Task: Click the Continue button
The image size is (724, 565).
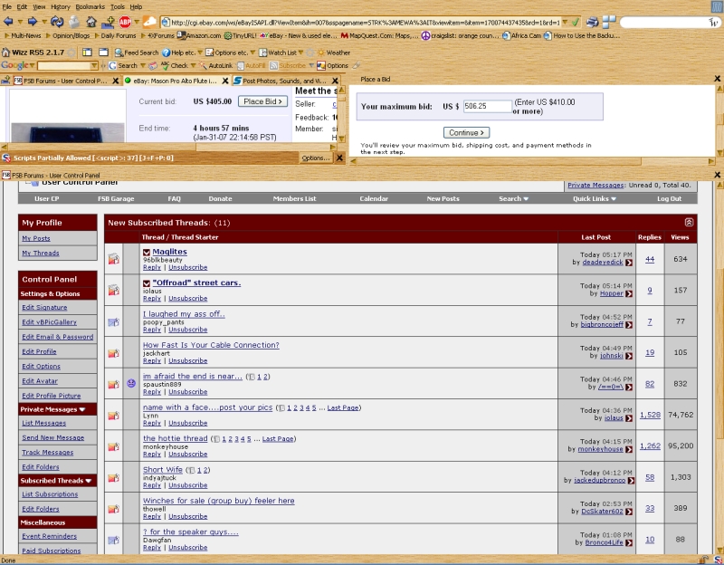Action: tap(466, 132)
